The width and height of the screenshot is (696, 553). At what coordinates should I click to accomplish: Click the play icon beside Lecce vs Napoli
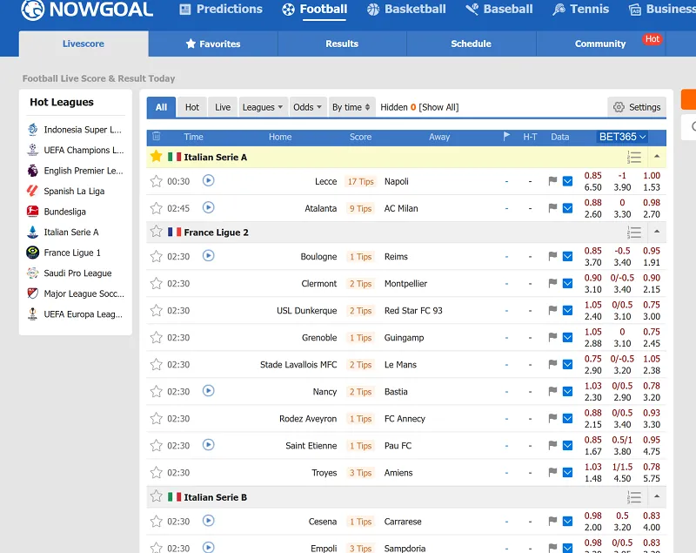point(208,181)
